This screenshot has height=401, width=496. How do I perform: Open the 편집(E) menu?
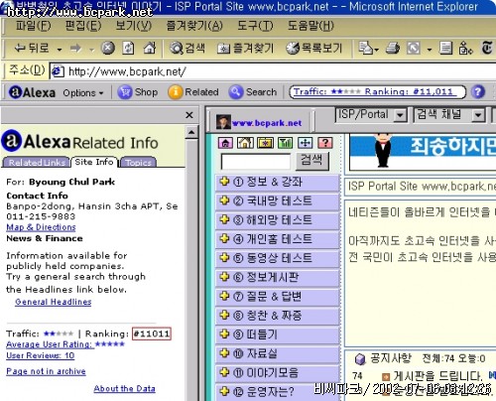(83, 26)
